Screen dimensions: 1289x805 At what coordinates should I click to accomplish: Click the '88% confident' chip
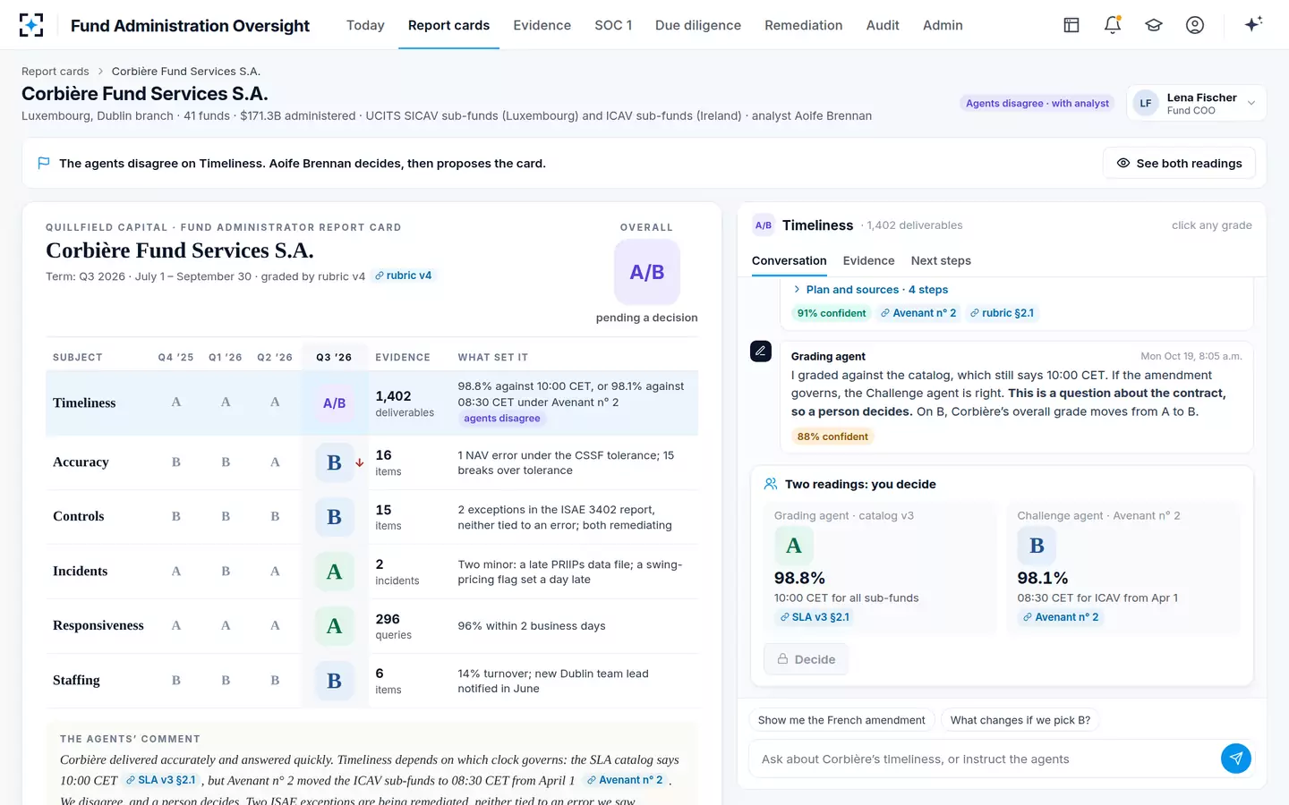(x=832, y=436)
